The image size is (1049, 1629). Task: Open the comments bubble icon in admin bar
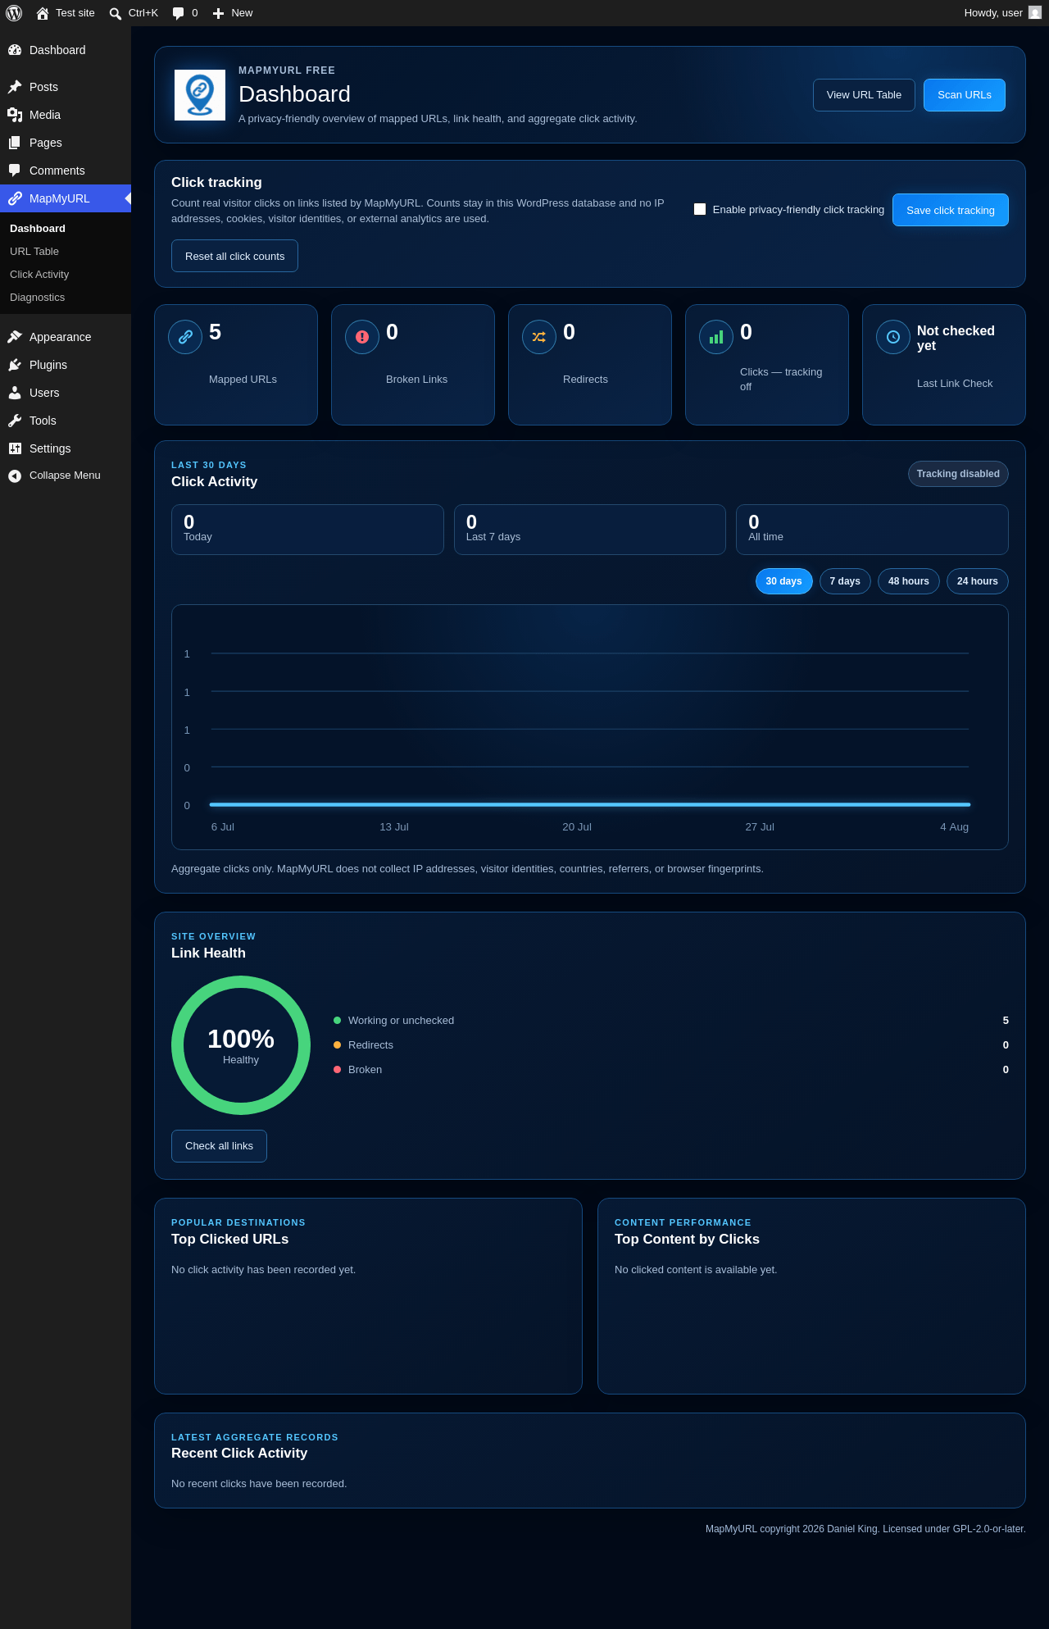[178, 13]
